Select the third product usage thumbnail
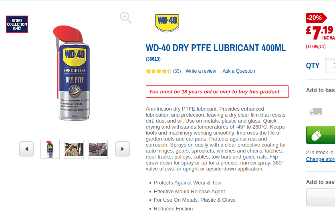The width and height of the screenshot is (335, 218). tap(98, 149)
